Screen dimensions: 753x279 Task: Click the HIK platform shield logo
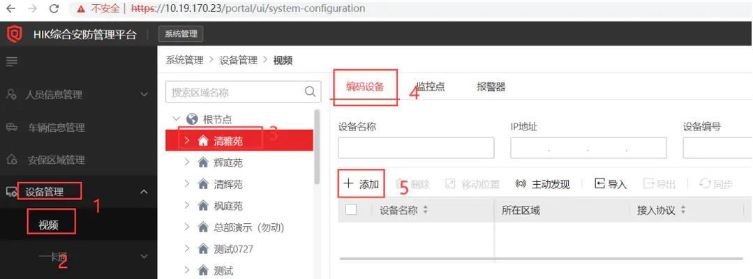pos(15,34)
